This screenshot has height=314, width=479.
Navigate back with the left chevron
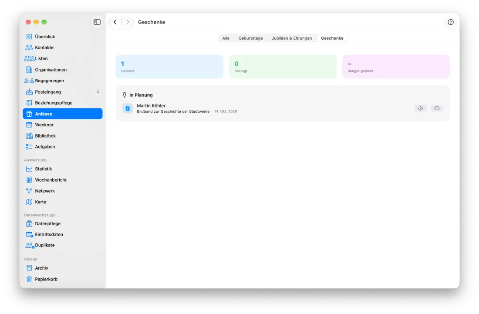point(115,22)
